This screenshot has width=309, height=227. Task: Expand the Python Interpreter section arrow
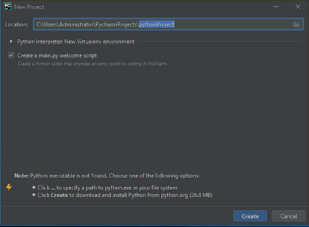[11, 42]
